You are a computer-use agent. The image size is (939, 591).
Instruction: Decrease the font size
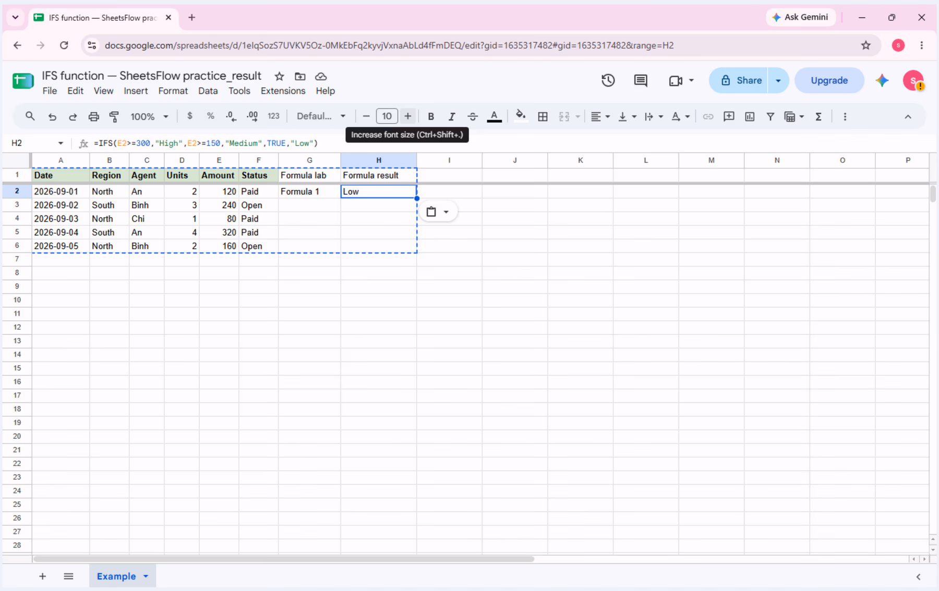(366, 116)
